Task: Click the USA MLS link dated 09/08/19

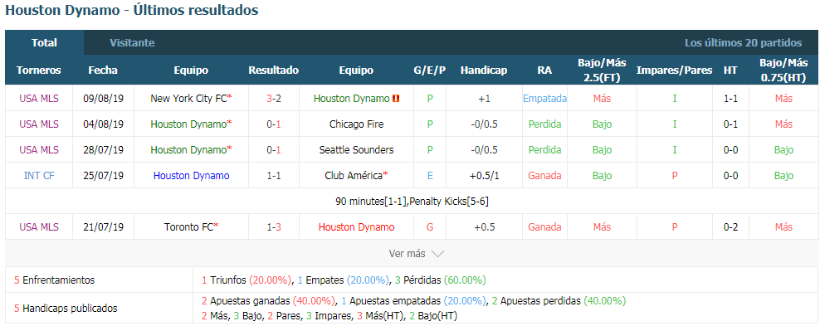Action: tap(39, 98)
